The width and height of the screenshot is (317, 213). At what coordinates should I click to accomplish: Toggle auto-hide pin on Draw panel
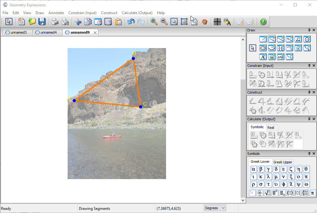pos(309,30)
